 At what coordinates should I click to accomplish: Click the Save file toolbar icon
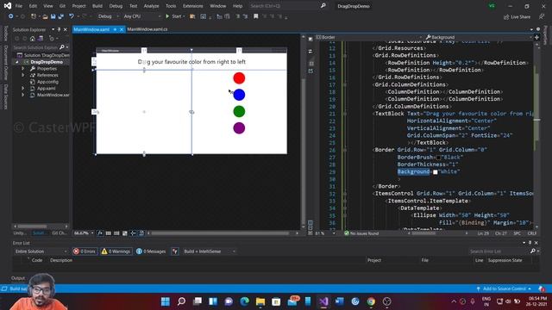(x=53, y=16)
